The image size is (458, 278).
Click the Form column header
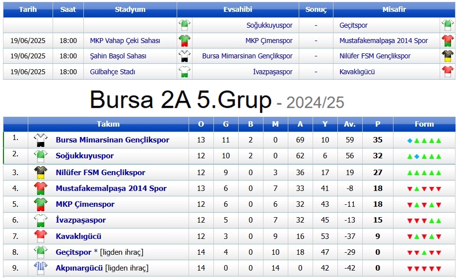click(x=424, y=124)
